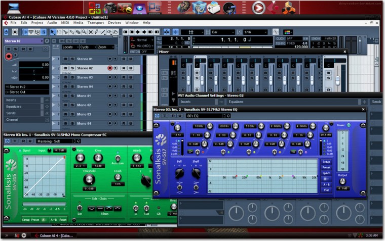385x241 pixels.
Task: Open the Bar grid type dropdown
Action: point(223,32)
